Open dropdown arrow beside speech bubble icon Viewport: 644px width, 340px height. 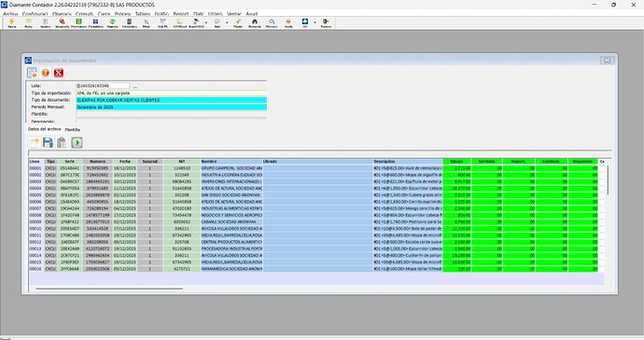[x=227, y=22]
